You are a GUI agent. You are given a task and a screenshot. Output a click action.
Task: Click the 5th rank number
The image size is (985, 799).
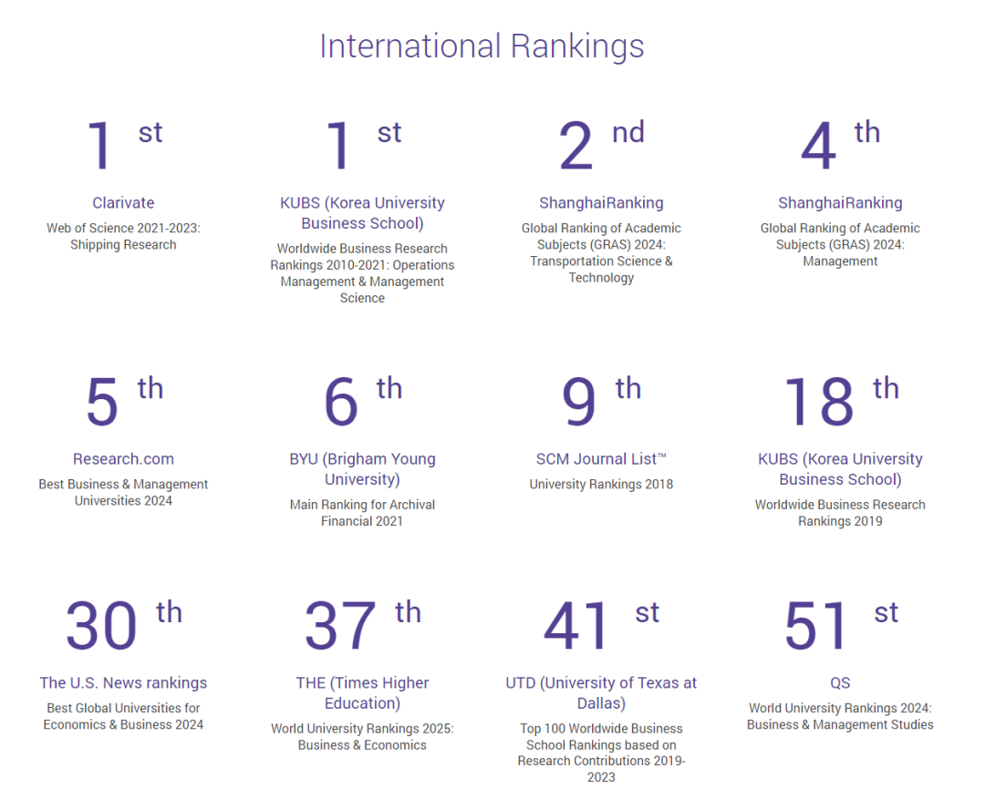124,401
